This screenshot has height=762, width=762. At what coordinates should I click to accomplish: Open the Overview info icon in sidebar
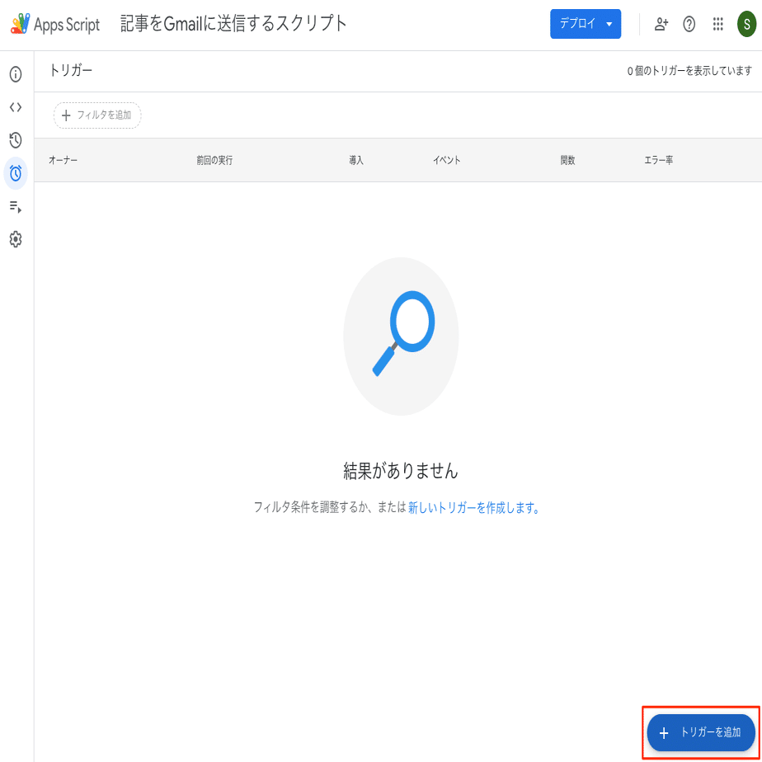[x=16, y=75]
